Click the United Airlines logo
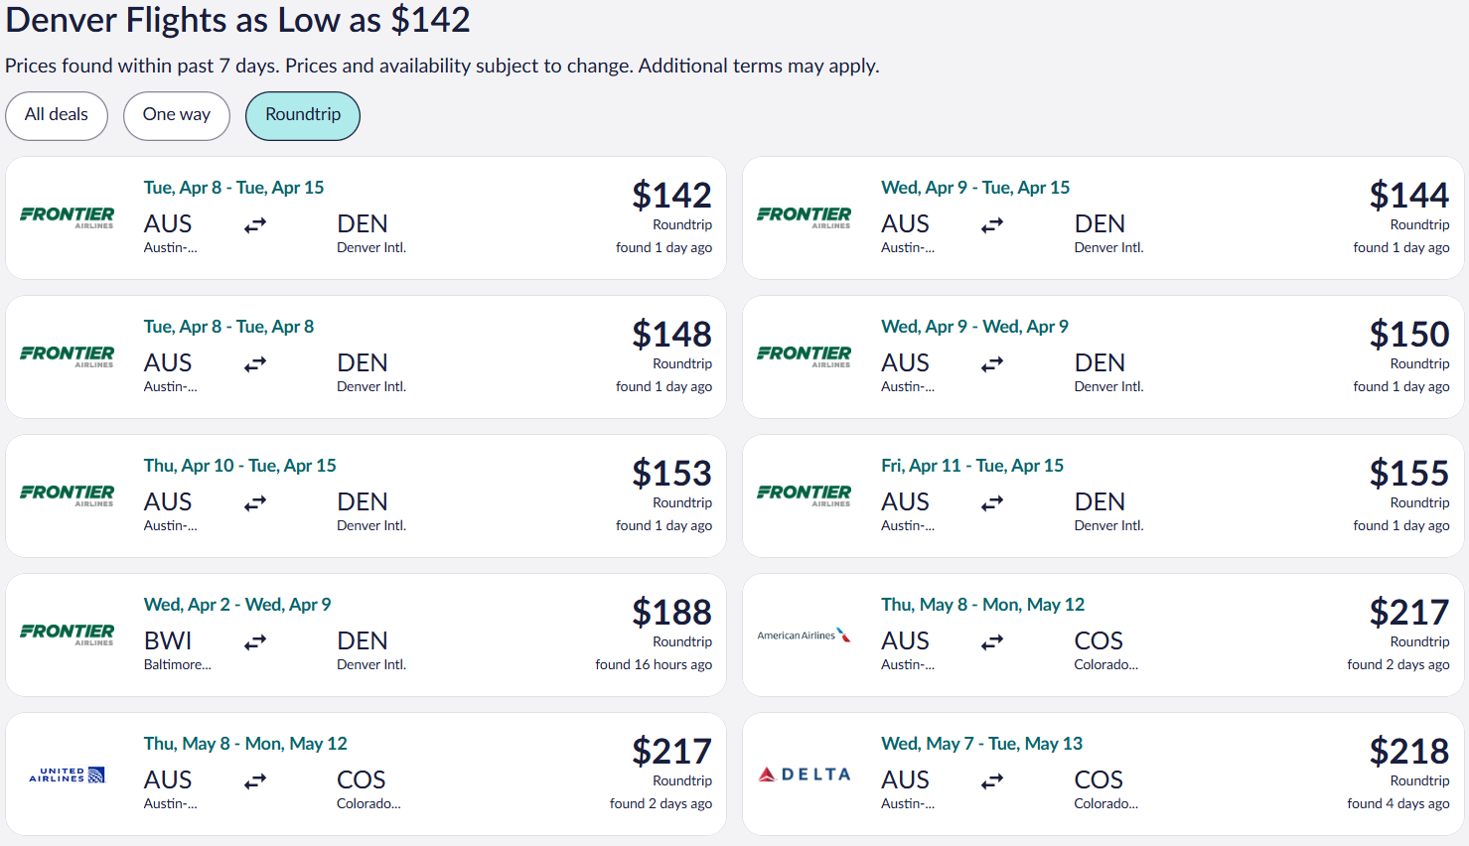The width and height of the screenshot is (1469, 846). pyautogui.click(x=68, y=775)
